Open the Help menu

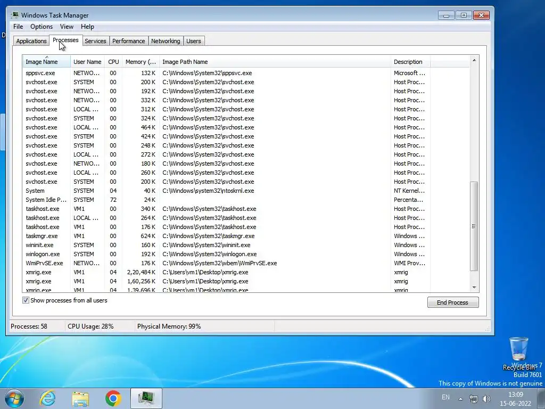[x=87, y=27]
